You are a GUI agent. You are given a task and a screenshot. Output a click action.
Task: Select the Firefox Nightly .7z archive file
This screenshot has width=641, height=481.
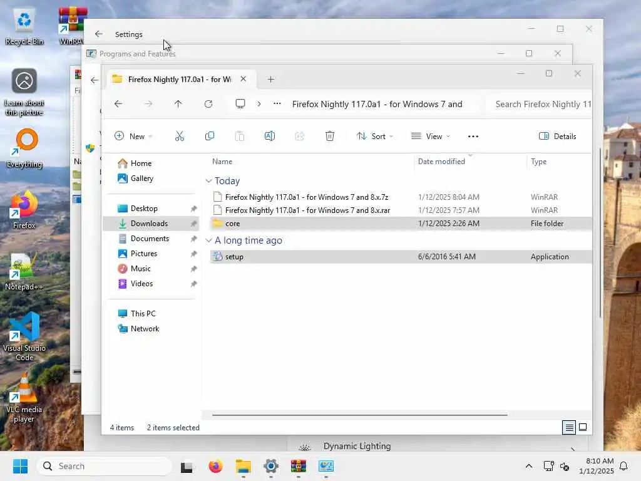click(401, 197)
